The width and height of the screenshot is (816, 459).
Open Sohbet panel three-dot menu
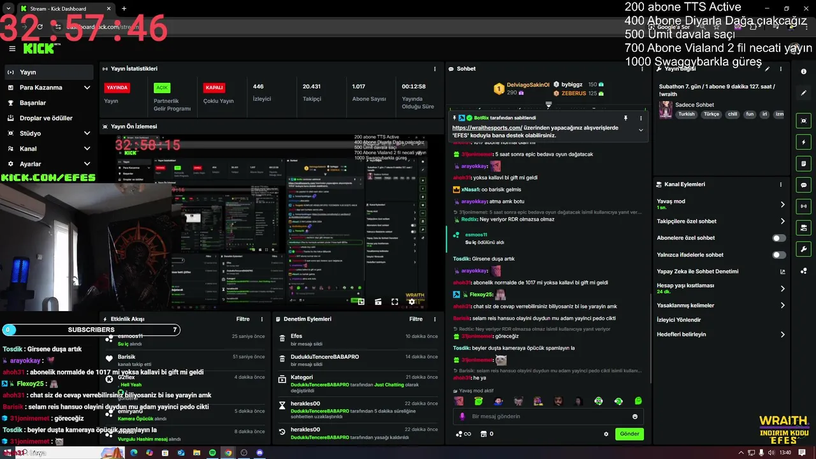641,69
